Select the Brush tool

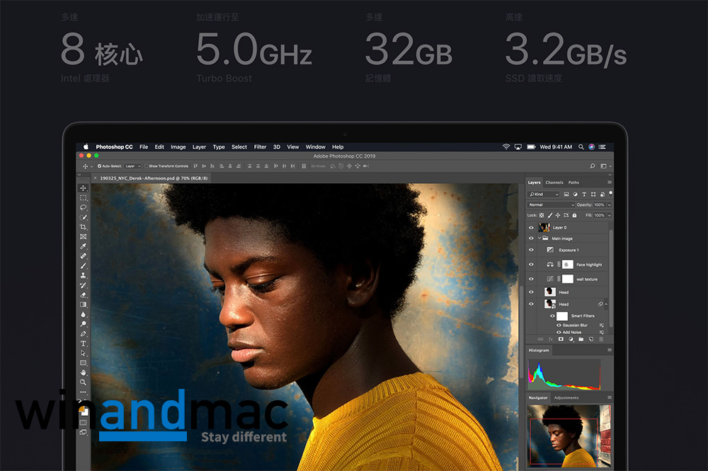pos(84,266)
